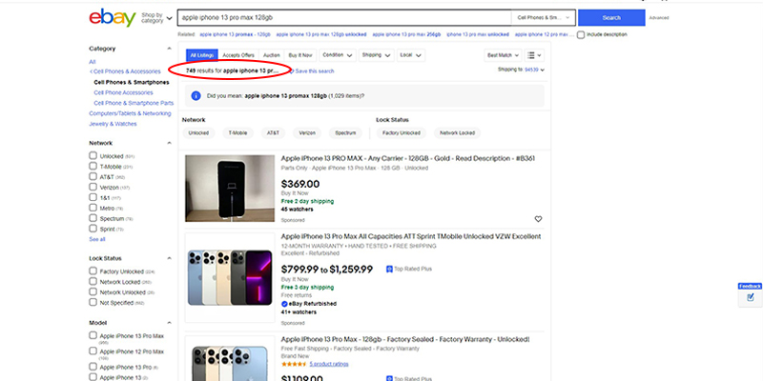The height and width of the screenshot is (381, 763).
Task: Open the Best Match sort dropdown
Action: click(x=504, y=55)
